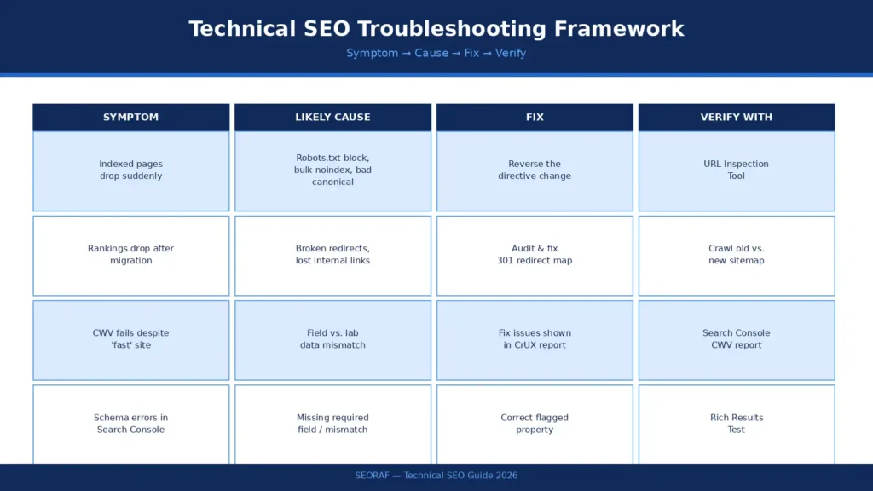873x491 pixels.
Task: Click the 'Indexed pages drop suddenly' cell
Action: (130, 170)
